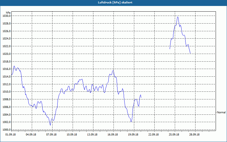The image size is (227, 142).
Task: Click the 1016,0 axis value
Action: click(x=7, y=69)
